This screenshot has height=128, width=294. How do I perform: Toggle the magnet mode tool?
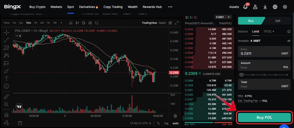coord(7,115)
